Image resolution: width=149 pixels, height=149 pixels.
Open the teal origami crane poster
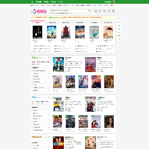(94, 32)
